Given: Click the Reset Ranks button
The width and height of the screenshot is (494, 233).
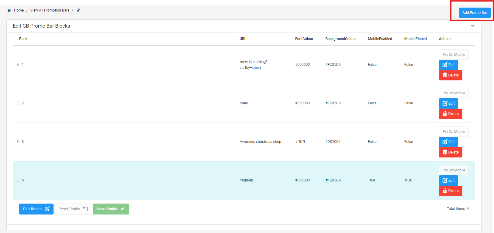Looking at the screenshot, I should tap(73, 209).
